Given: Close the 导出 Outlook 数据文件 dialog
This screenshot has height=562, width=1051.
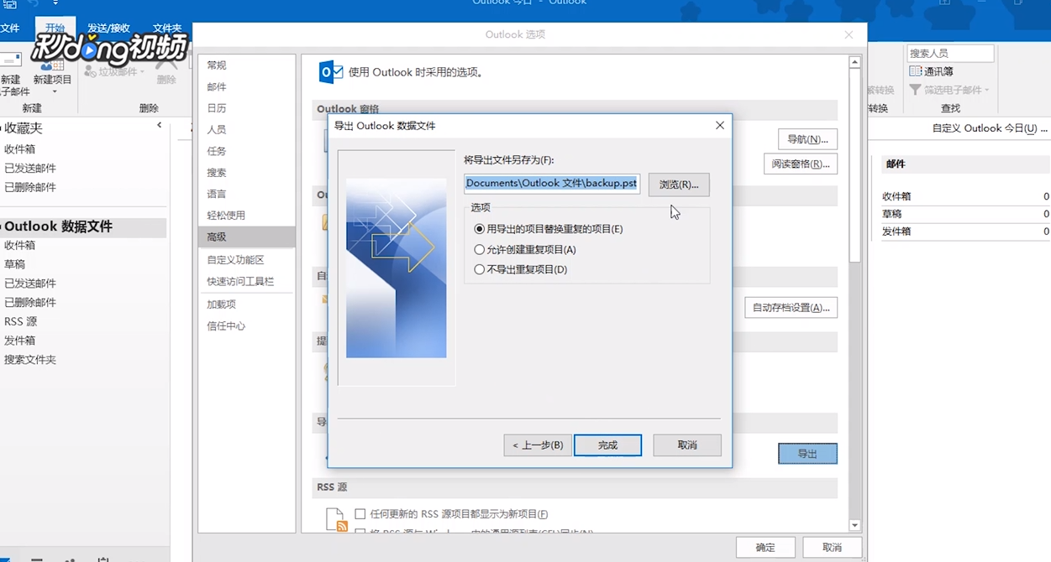Looking at the screenshot, I should click(x=719, y=126).
